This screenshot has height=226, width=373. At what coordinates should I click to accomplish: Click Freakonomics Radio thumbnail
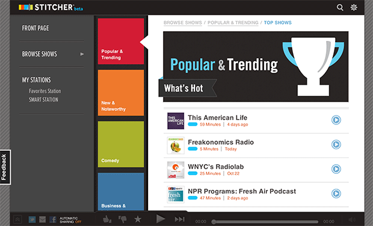point(176,145)
